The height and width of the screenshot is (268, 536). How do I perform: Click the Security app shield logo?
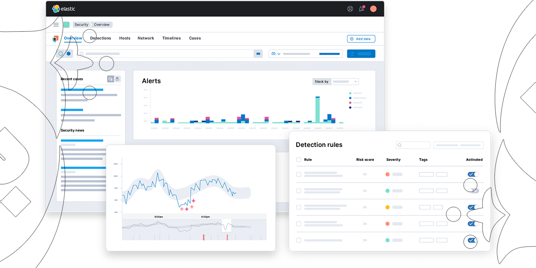point(55,38)
